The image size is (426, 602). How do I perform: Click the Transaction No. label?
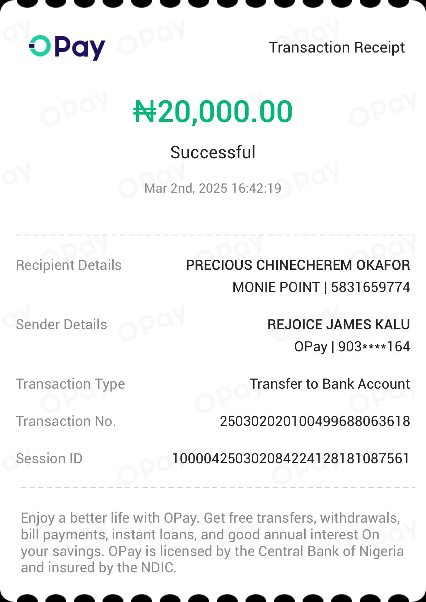click(66, 421)
